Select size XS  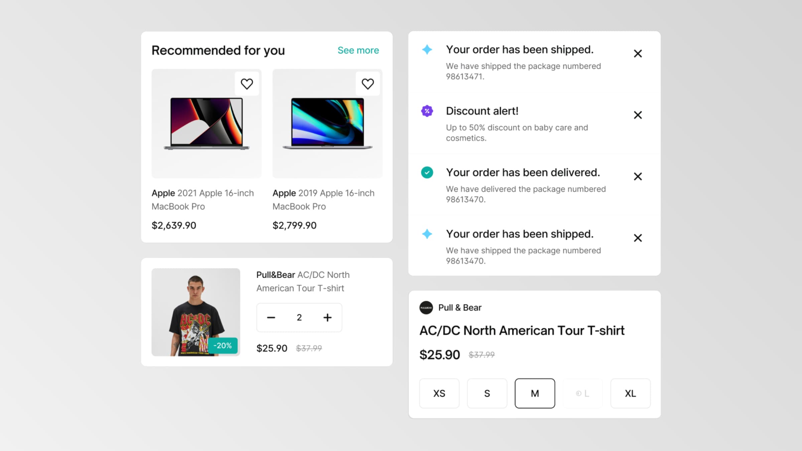pyautogui.click(x=439, y=393)
